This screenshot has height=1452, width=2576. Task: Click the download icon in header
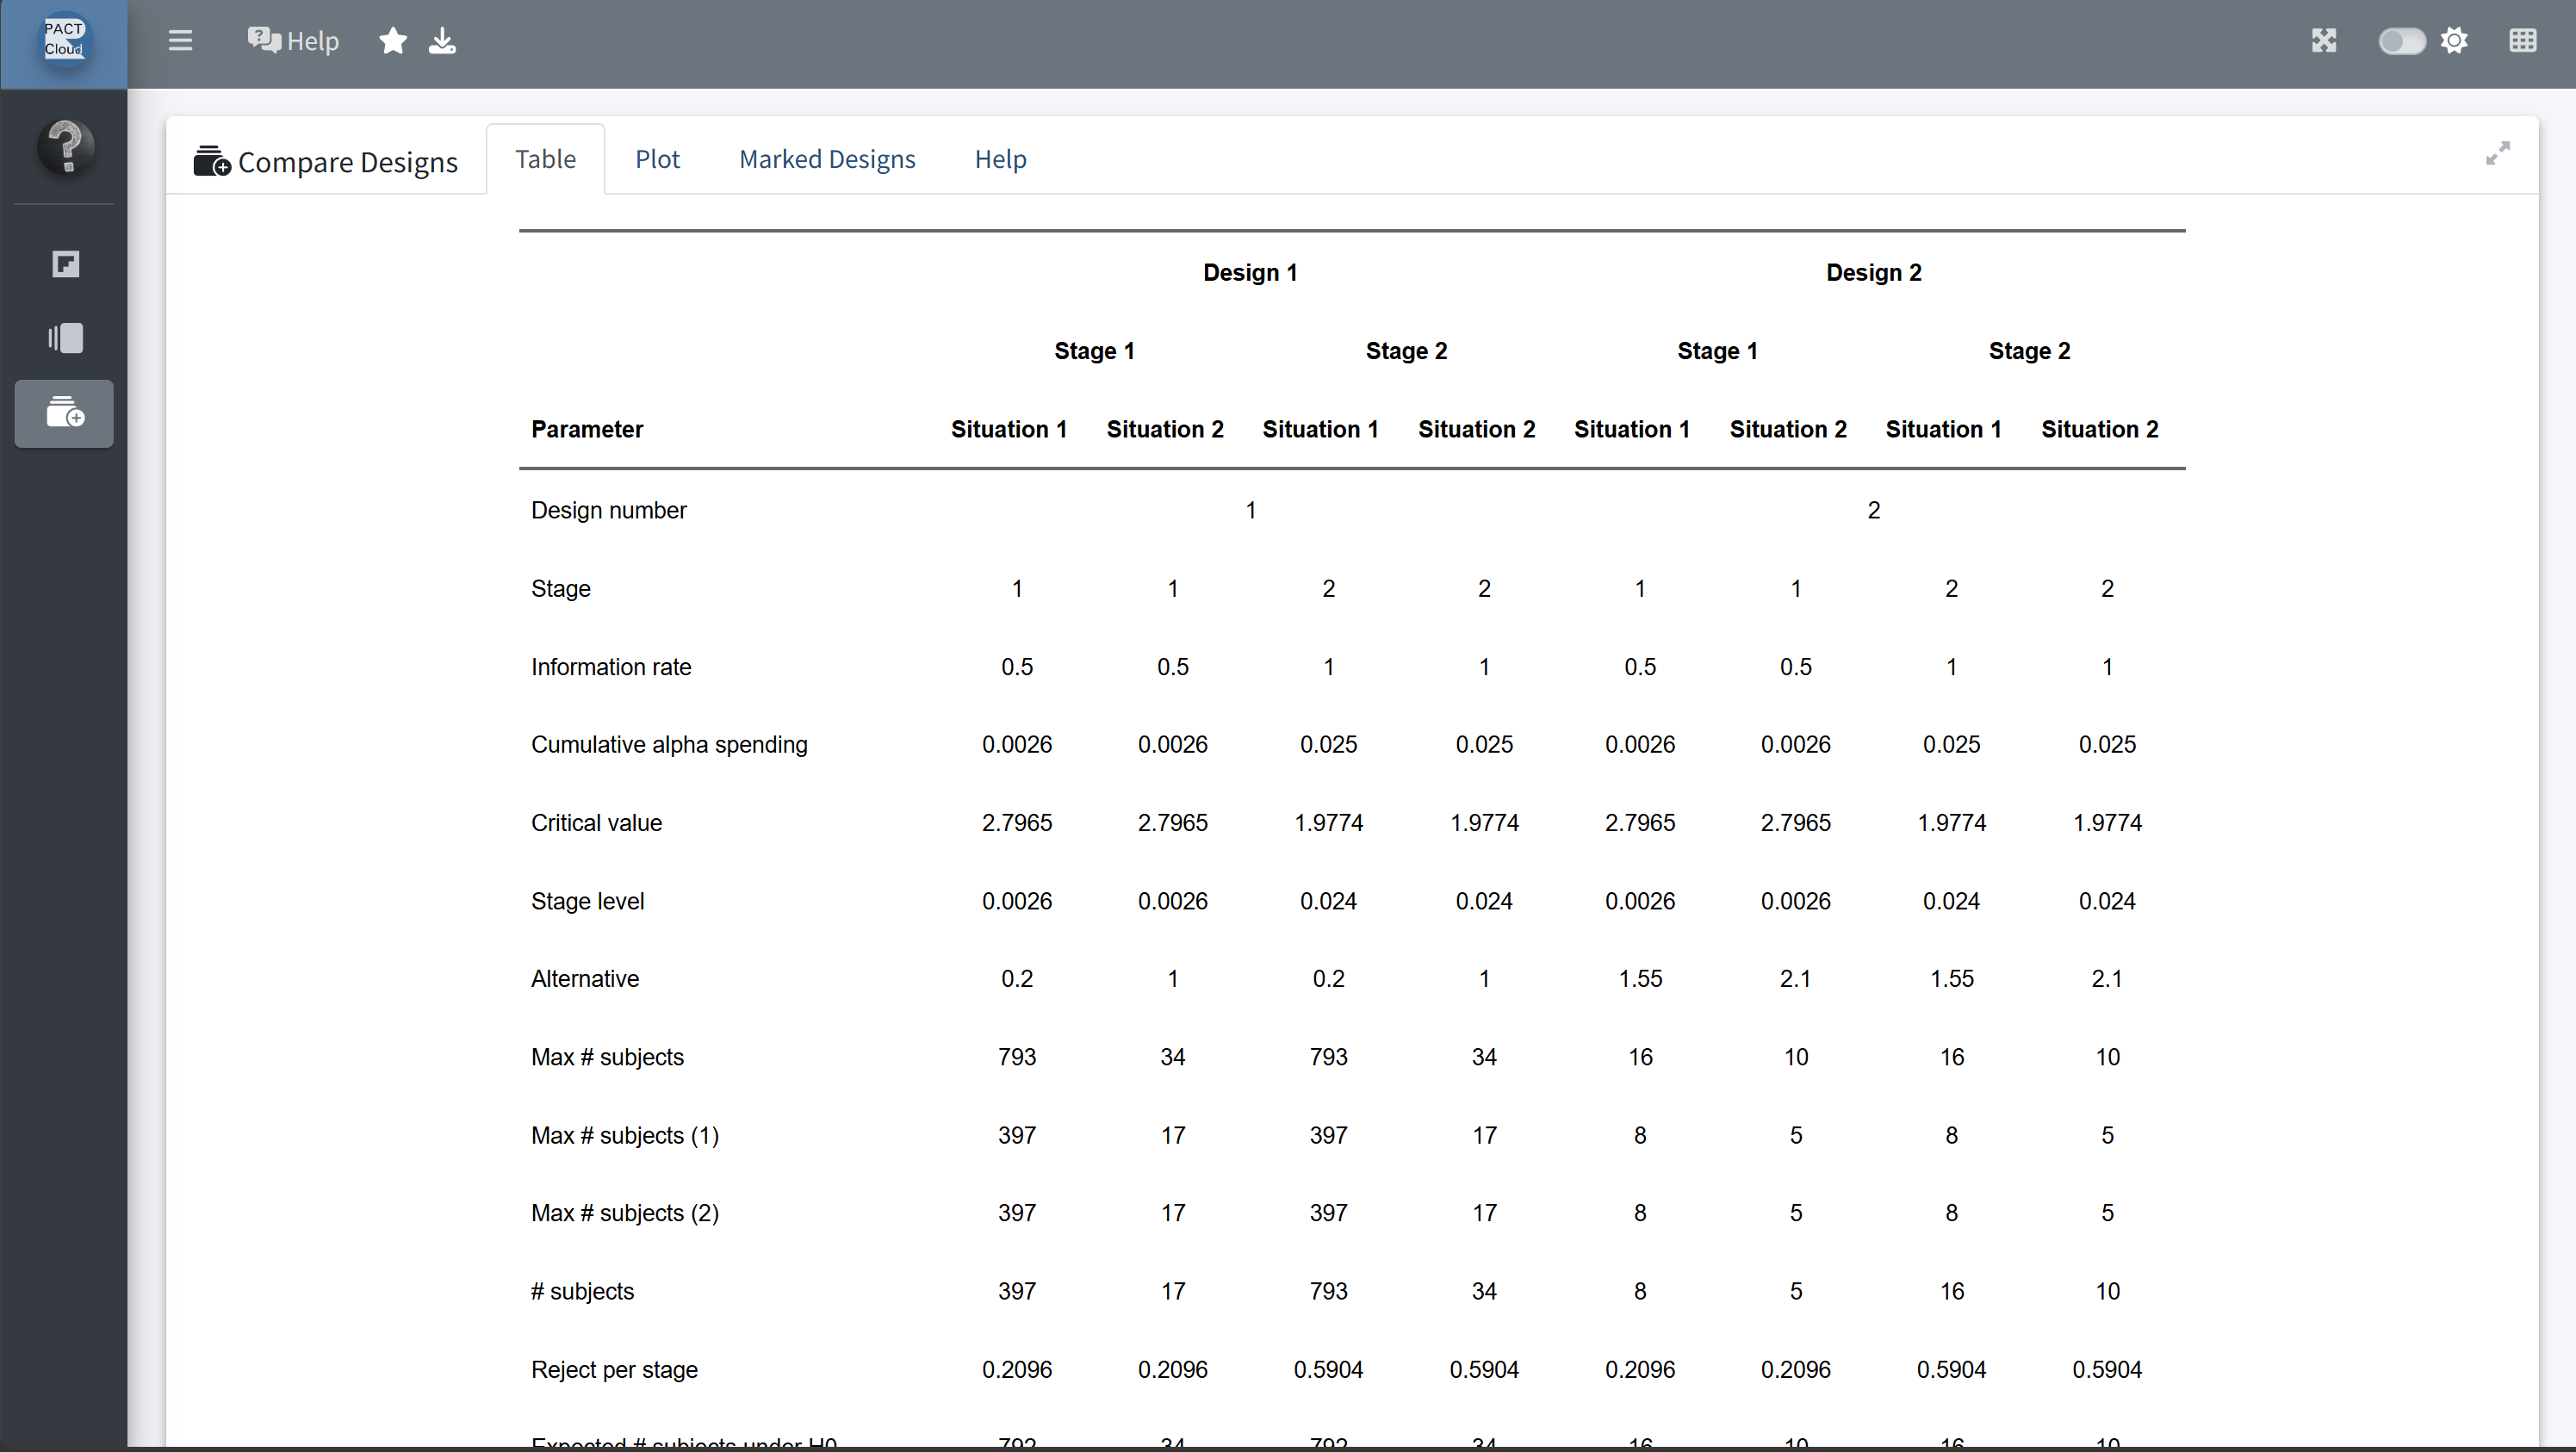pyautogui.click(x=442, y=41)
